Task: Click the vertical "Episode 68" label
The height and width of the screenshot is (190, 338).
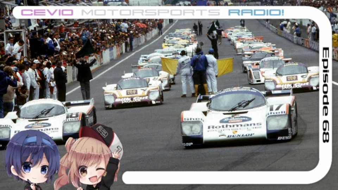Action: pyautogui.click(x=326, y=95)
